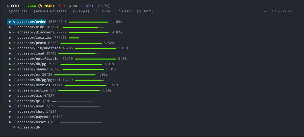The width and height of the screenshot is (304, 137).
Task: Click the green check on accessor/pm
Action: [x=14, y=74]
